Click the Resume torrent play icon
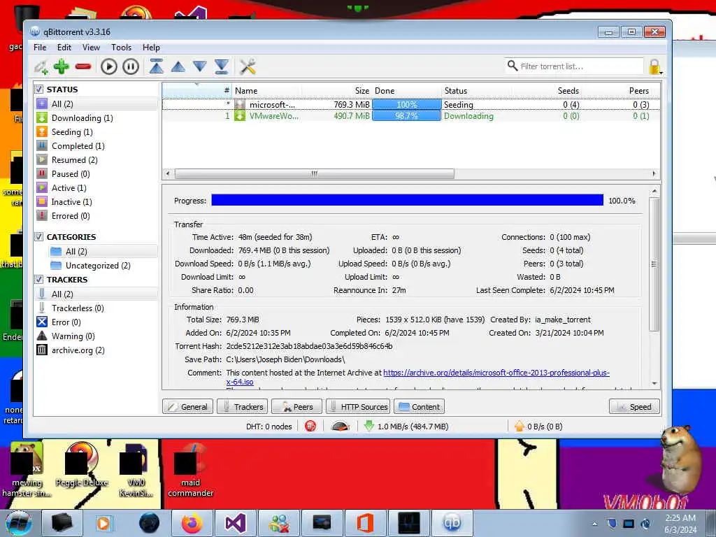Screen dimensions: 716x537 (108, 66)
